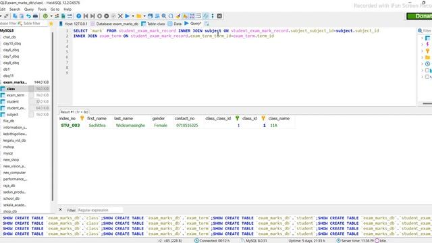Screen dimensions: 432x243
Task: Select the exam_term table in tree
Action: pos(16,95)
